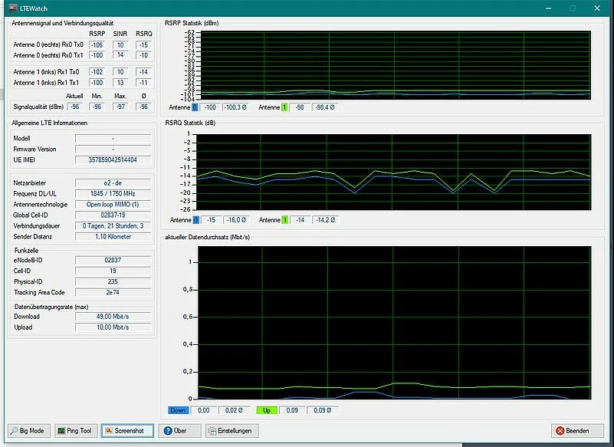
Task: Select the Netzanbieter field showing o2 - de
Action: [x=113, y=182]
